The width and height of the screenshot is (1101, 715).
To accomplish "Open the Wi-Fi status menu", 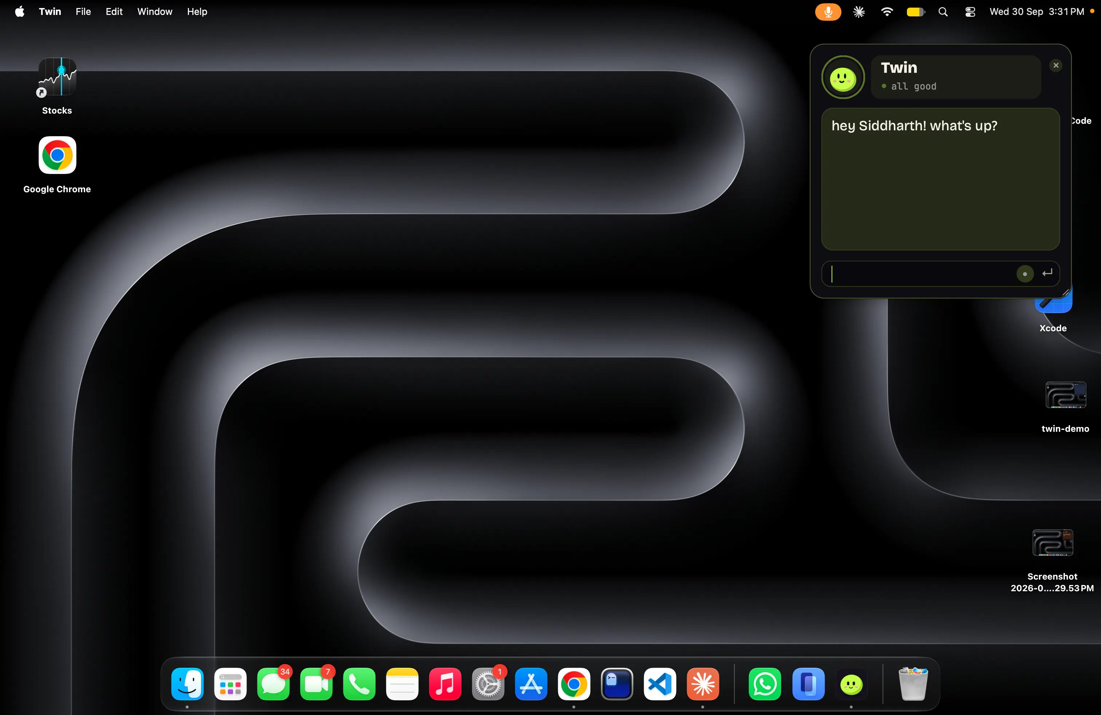I will point(887,12).
